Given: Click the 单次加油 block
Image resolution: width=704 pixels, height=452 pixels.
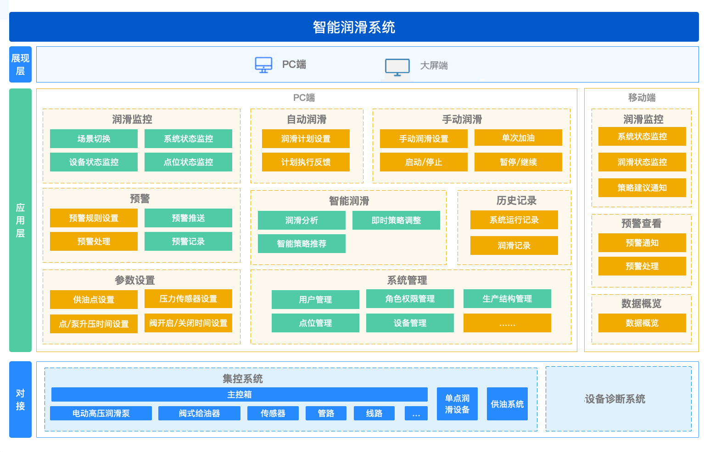Looking at the screenshot, I should pyautogui.click(x=518, y=138).
